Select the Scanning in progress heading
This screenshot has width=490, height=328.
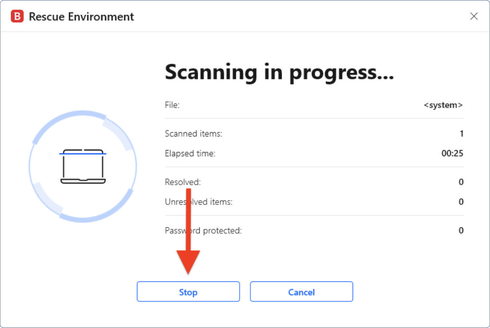pos(279,72)
